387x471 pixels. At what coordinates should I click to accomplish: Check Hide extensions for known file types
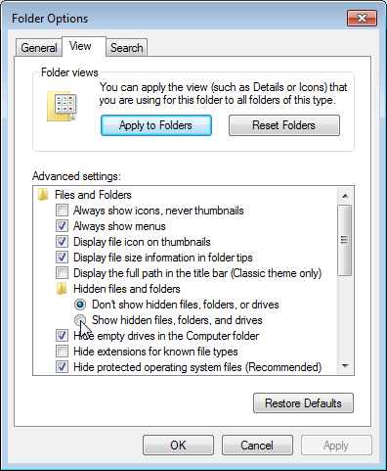(62, 352)
